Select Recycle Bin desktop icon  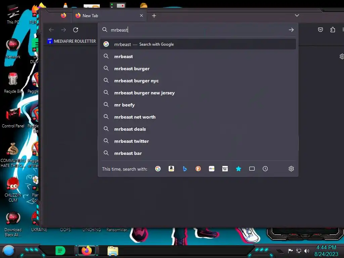pyautogui.click(x=13, y=83)
